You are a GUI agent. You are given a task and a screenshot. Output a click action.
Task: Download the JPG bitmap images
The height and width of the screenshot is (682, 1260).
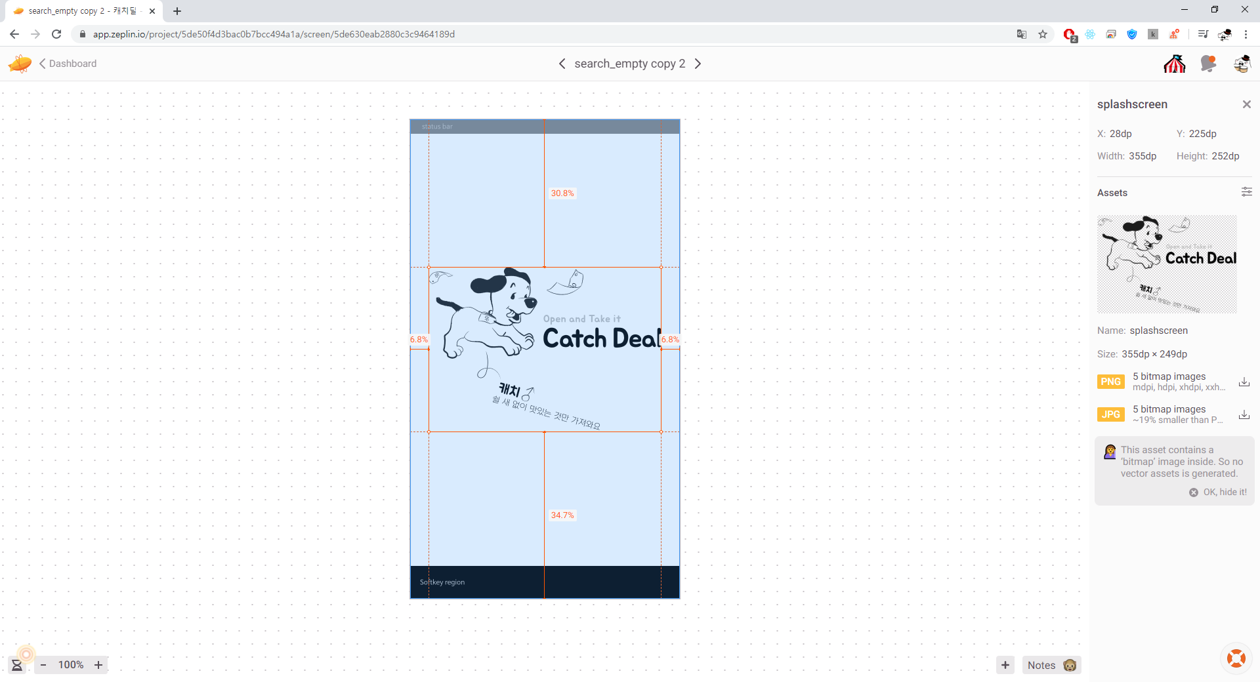[1244, 414]
